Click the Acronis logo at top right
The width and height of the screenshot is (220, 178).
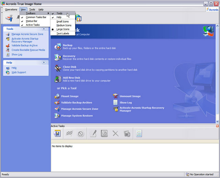tap(212, 10)
